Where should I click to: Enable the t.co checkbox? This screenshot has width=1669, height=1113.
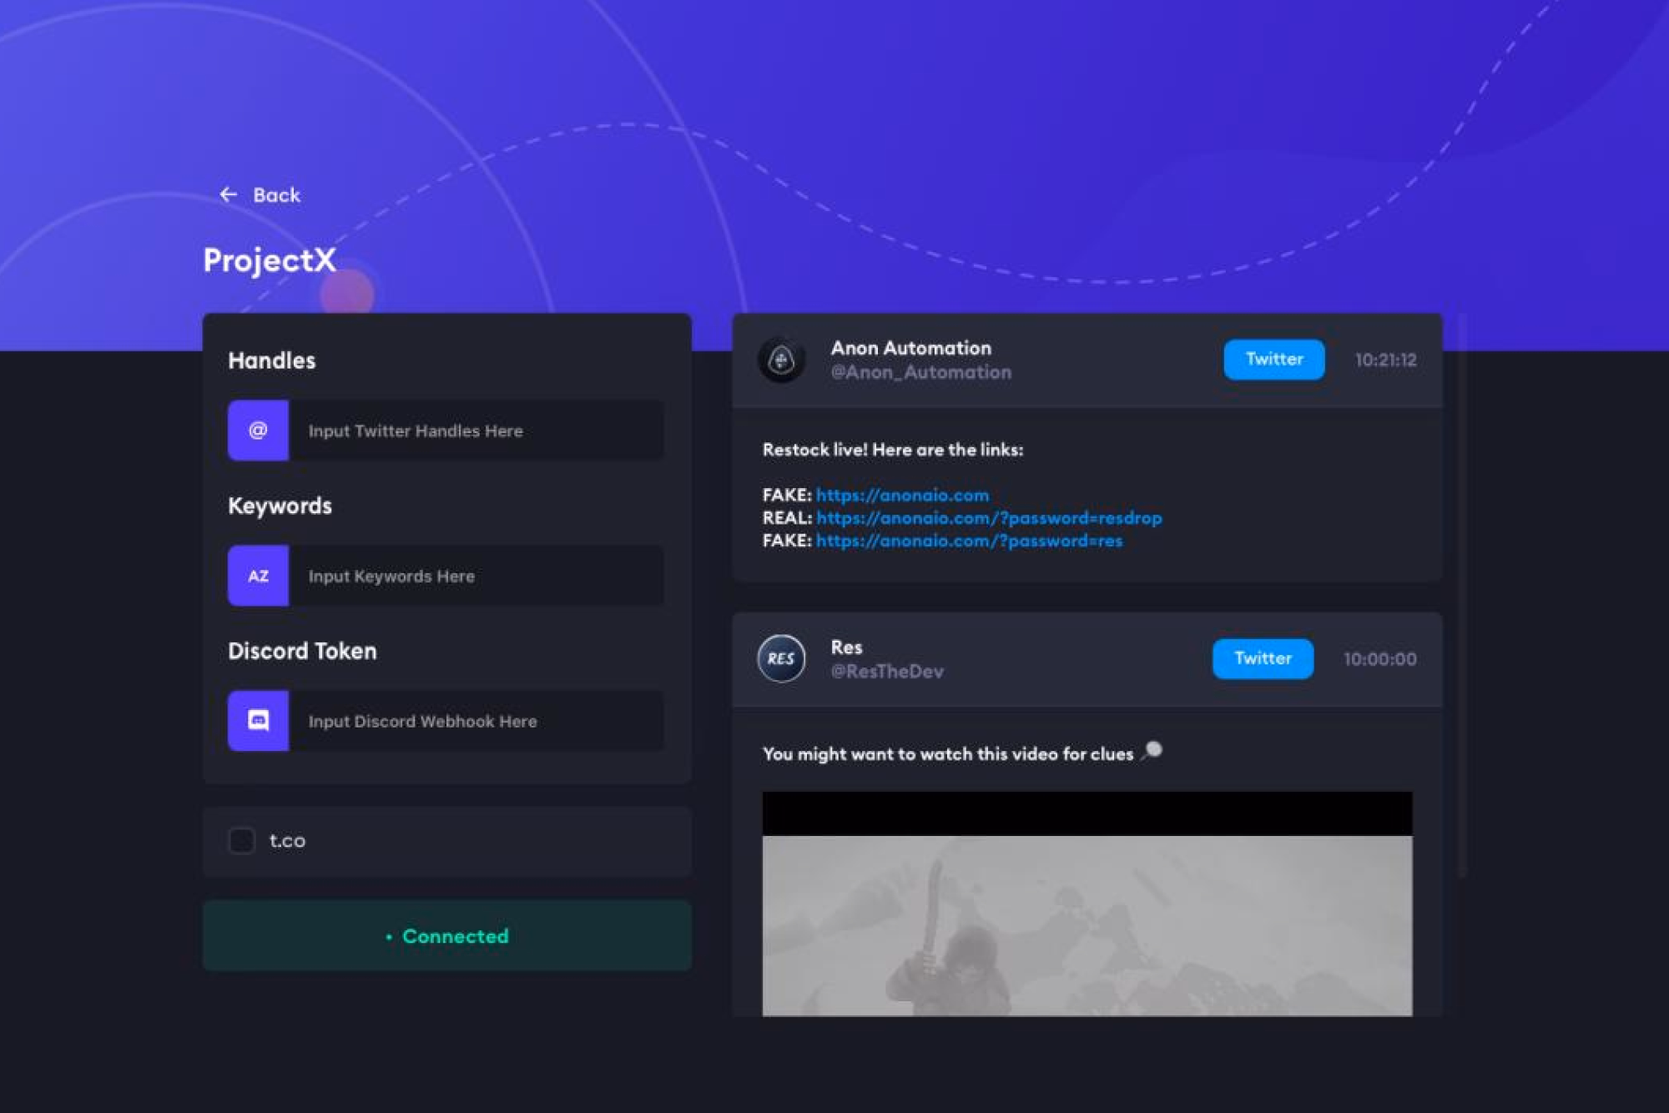242,840
